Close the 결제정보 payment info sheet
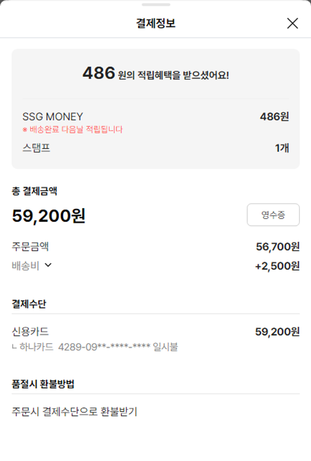311x461 pixels. 292,24
